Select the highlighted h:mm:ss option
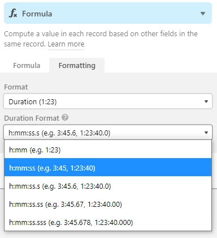The width and height of the screenshot is (217, 238). pyautogui.click(x=108, y=167)
